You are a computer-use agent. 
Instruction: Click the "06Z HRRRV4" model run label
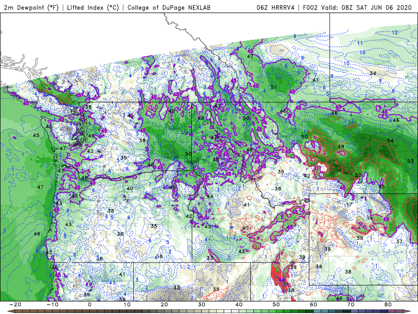tap(275, 7)
